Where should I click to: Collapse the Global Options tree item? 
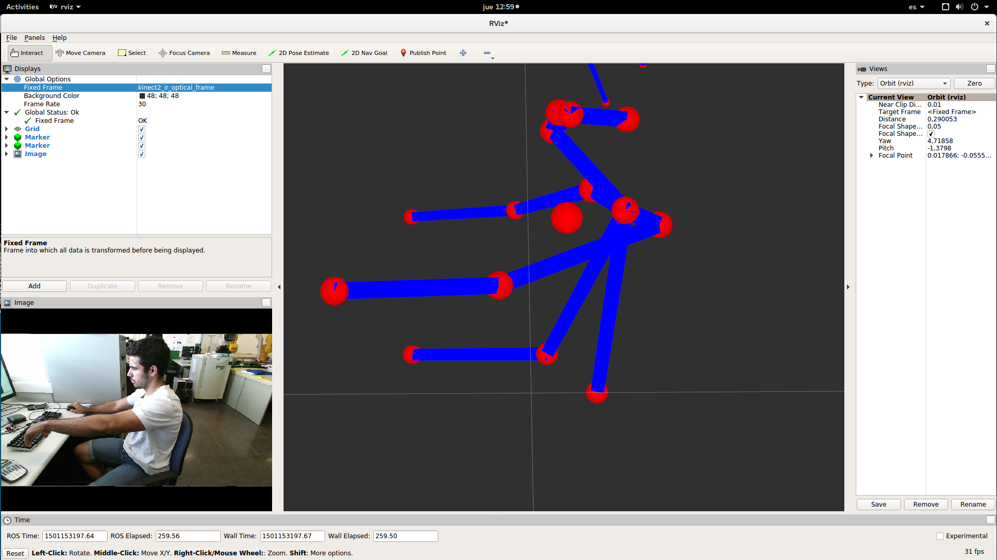[x=7, y=79]
